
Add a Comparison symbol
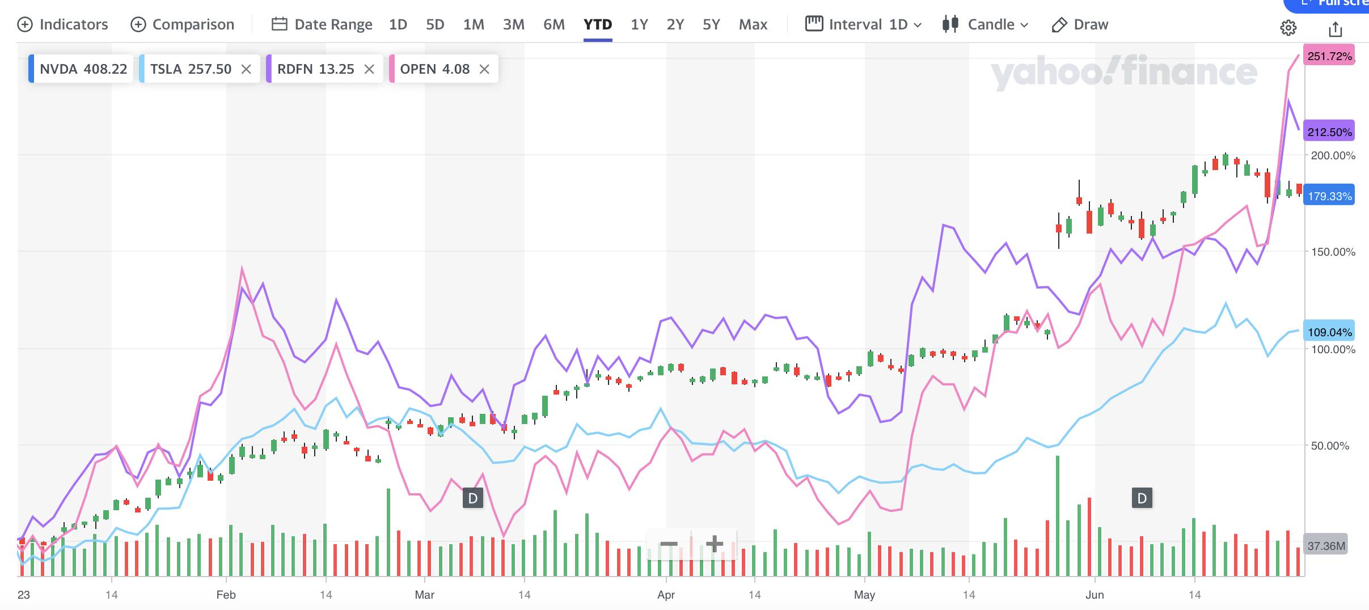182,24
